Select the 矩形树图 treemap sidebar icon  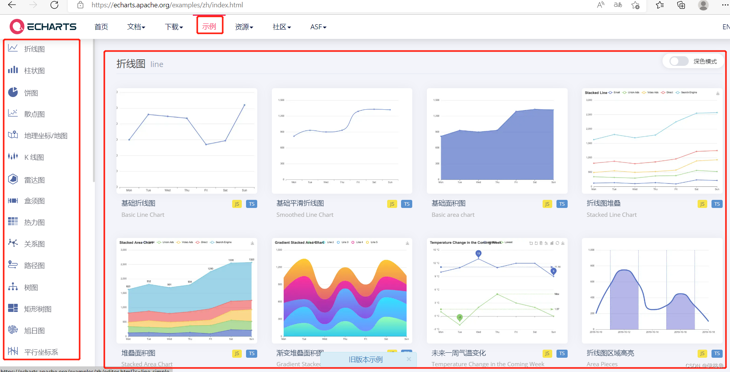coord(13,308)
